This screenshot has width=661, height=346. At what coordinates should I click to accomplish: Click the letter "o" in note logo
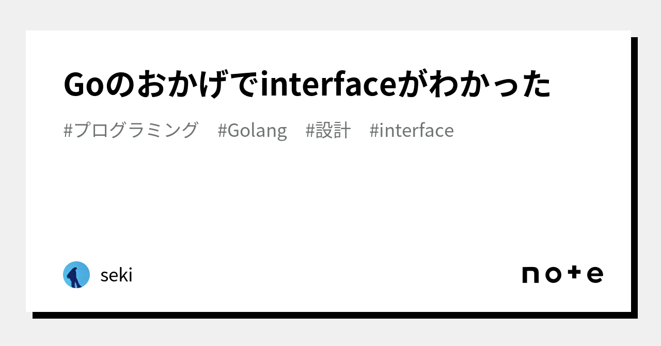click(x=553, y=275)
